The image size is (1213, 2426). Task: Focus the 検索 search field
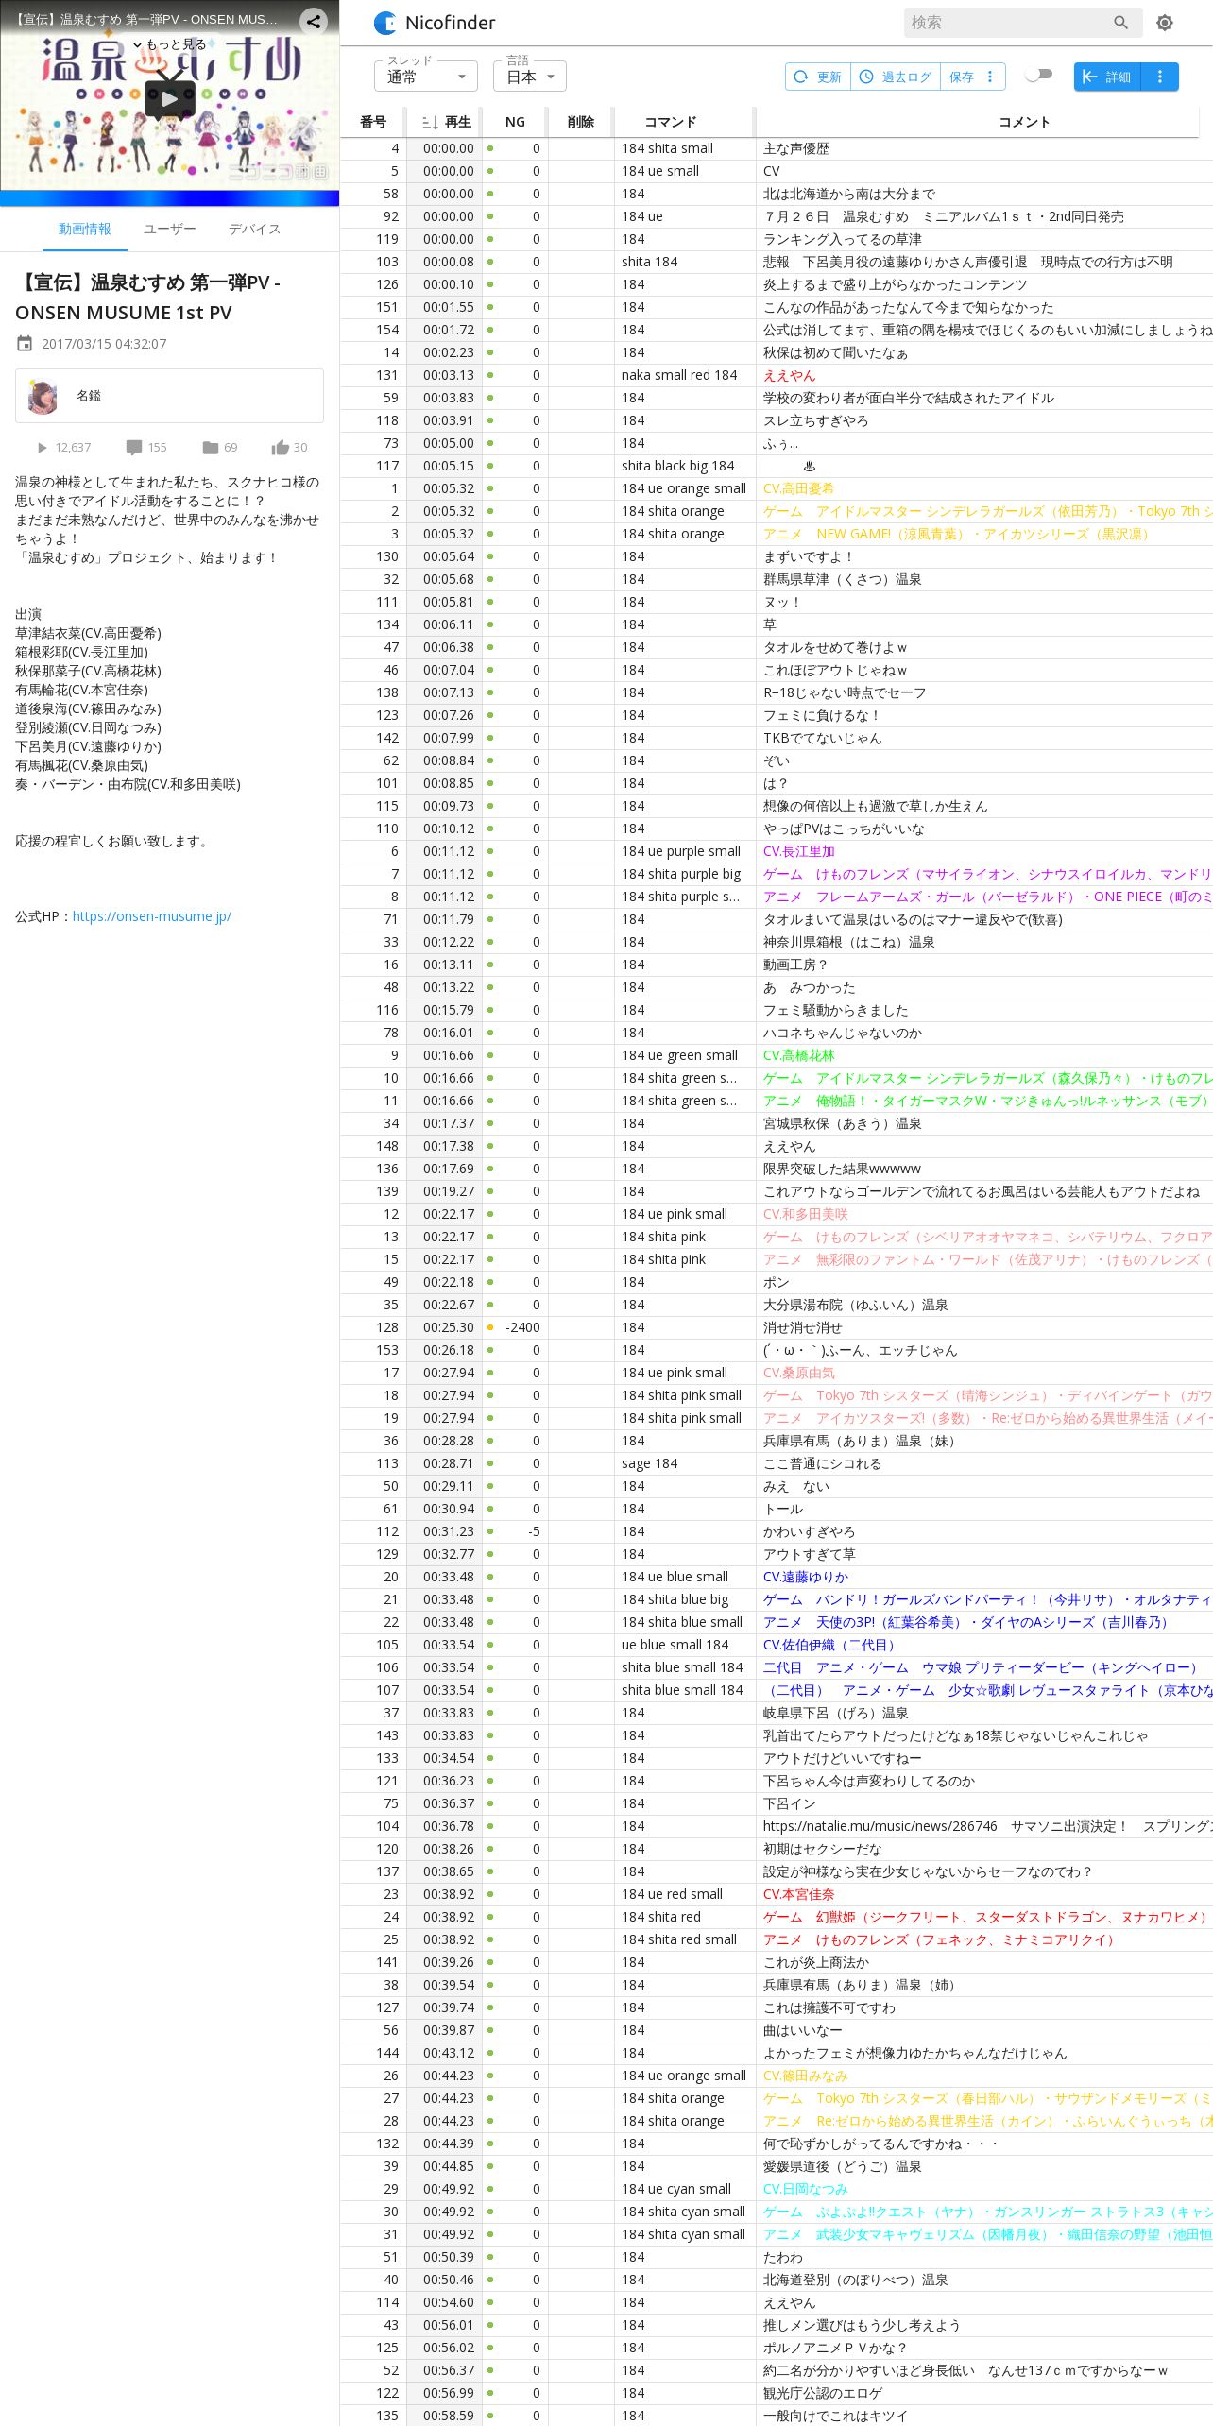1009,23
